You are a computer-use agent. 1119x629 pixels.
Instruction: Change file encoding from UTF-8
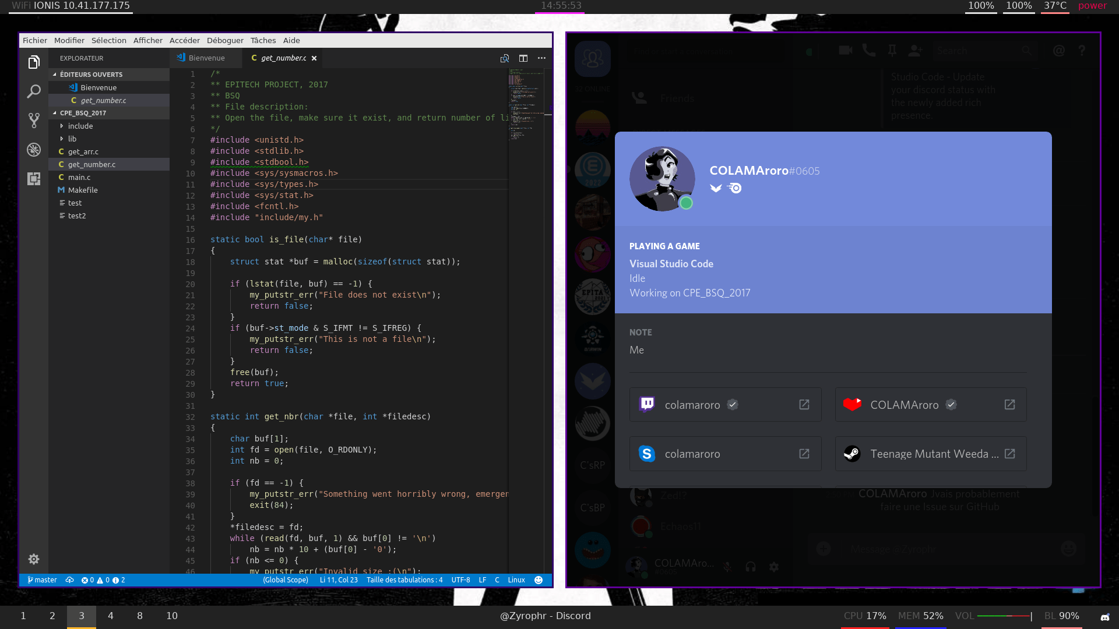[x=460, y=580]
